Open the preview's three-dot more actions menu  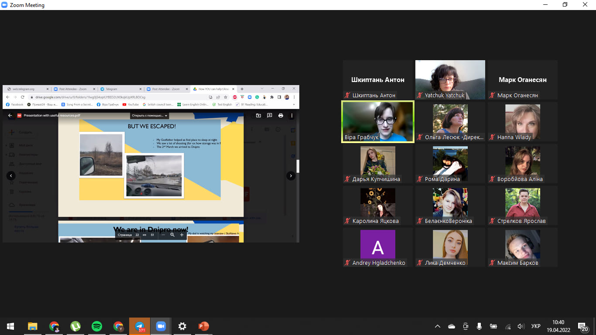(292, 116)
